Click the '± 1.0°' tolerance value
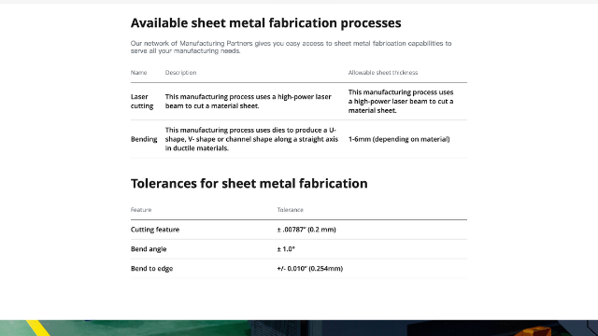The width and height of the screenshot is (598, 336). tap(286, 249)
